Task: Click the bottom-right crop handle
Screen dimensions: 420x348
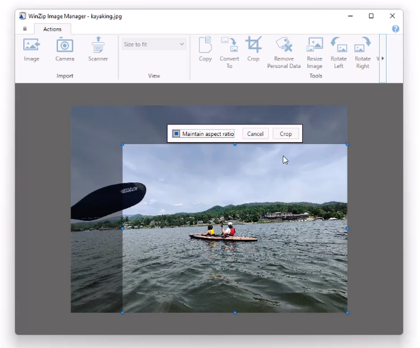Action: click(347, 313)
